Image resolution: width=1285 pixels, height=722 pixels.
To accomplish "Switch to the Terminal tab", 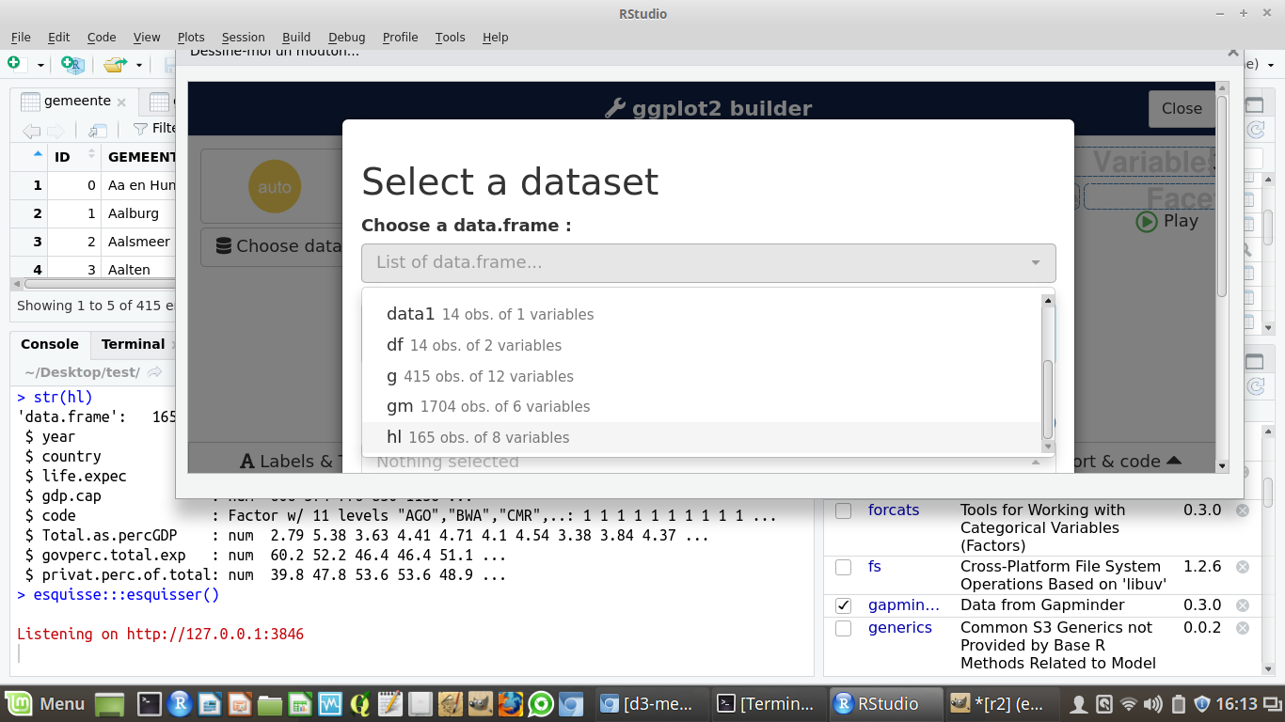I will pos(133,344).
